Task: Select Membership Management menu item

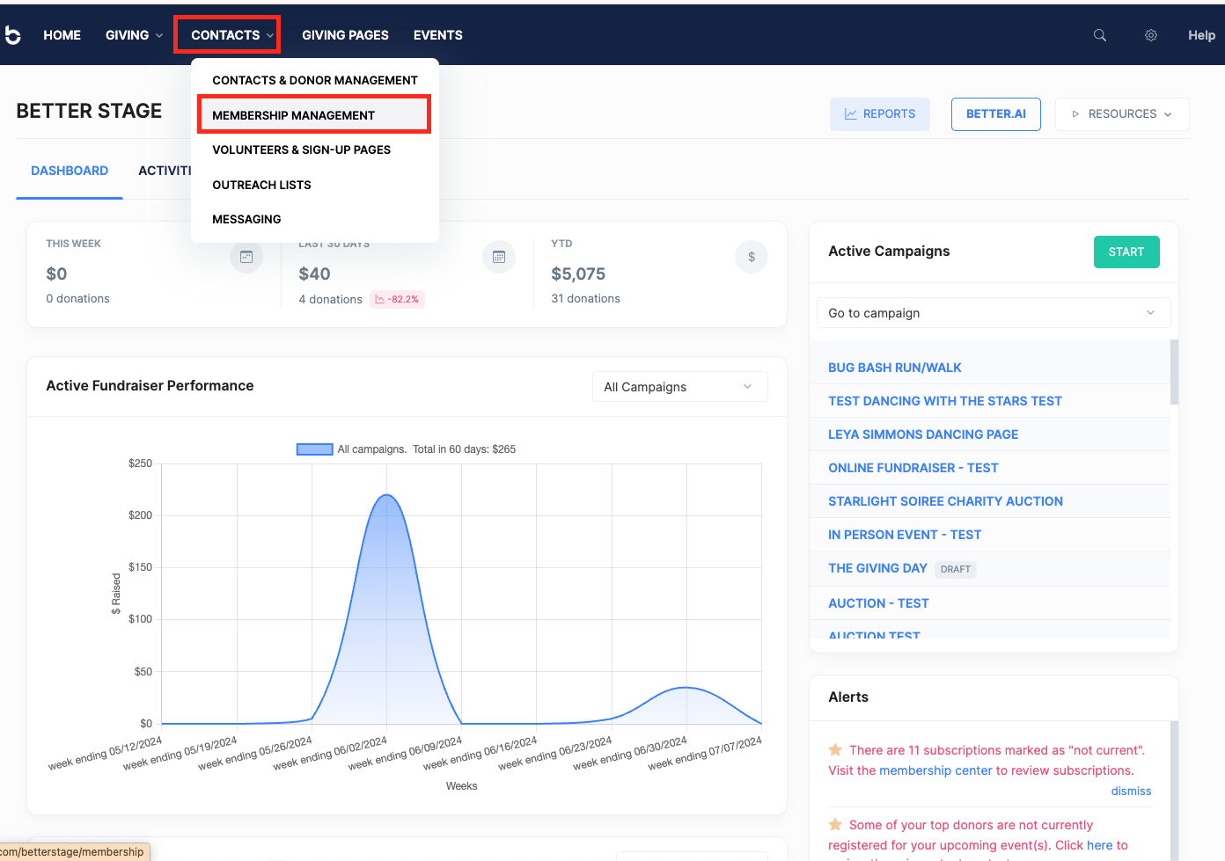Action: click(294, 115)
